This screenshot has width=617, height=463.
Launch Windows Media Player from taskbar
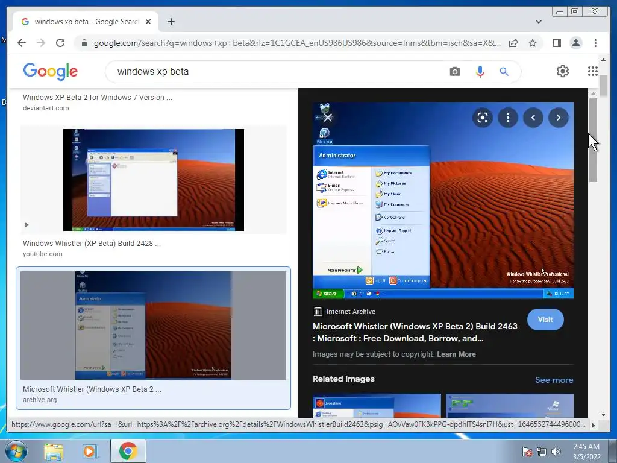pyautogui.click(x=90, y=451)
